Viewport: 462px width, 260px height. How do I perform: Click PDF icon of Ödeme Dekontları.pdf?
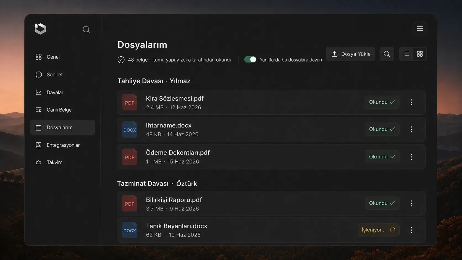(130, 157)
